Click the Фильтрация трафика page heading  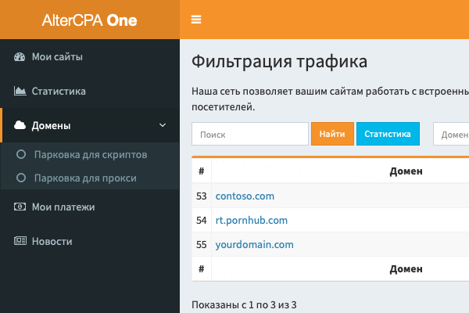pyautogui.click(x=279, y=62)
